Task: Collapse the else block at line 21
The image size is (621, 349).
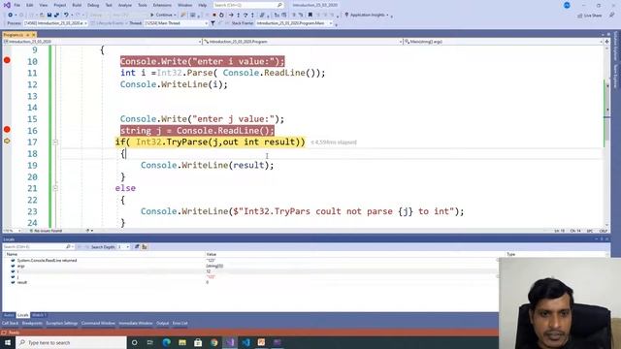Action: point(55,188)
